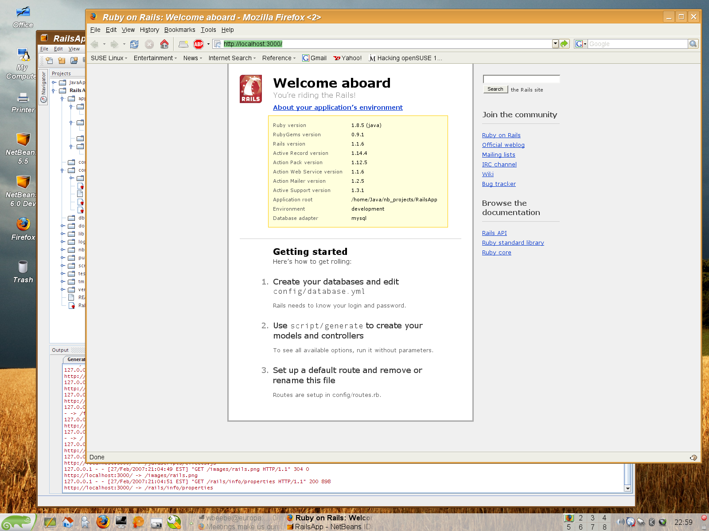
Task: Open the Firefox Help menu
Action: point(227,30)
